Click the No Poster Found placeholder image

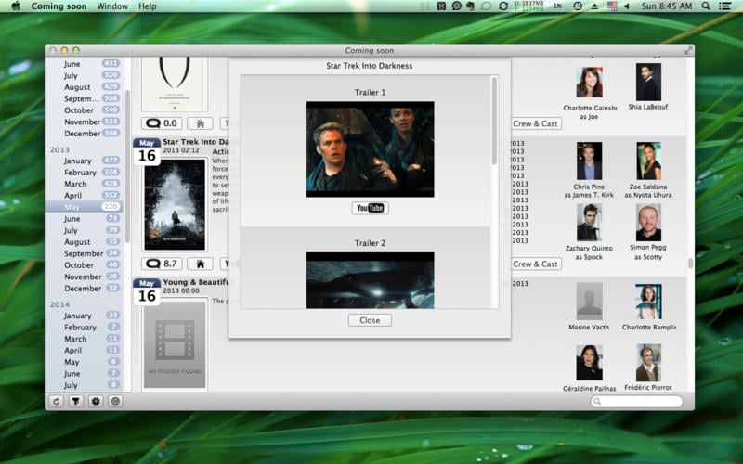click(x=175, y=344)
